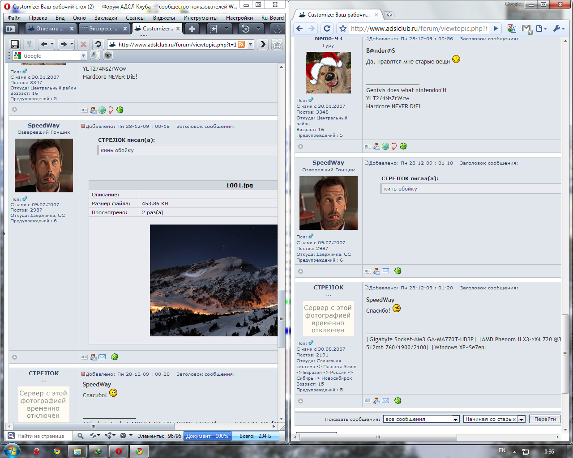The height and width of the screenshot is (458, 573).
Task: Open the 'все сообщения' filter dropdown
Action: 422,419
